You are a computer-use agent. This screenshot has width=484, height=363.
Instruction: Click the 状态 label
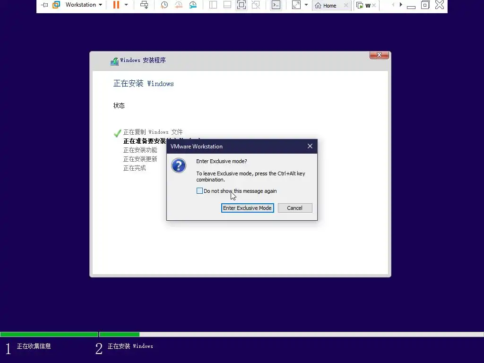pyautogui.click(x=119, y=105)
